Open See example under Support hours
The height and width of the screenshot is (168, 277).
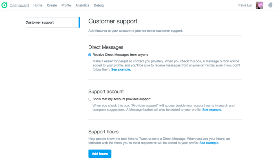point(209,143)
